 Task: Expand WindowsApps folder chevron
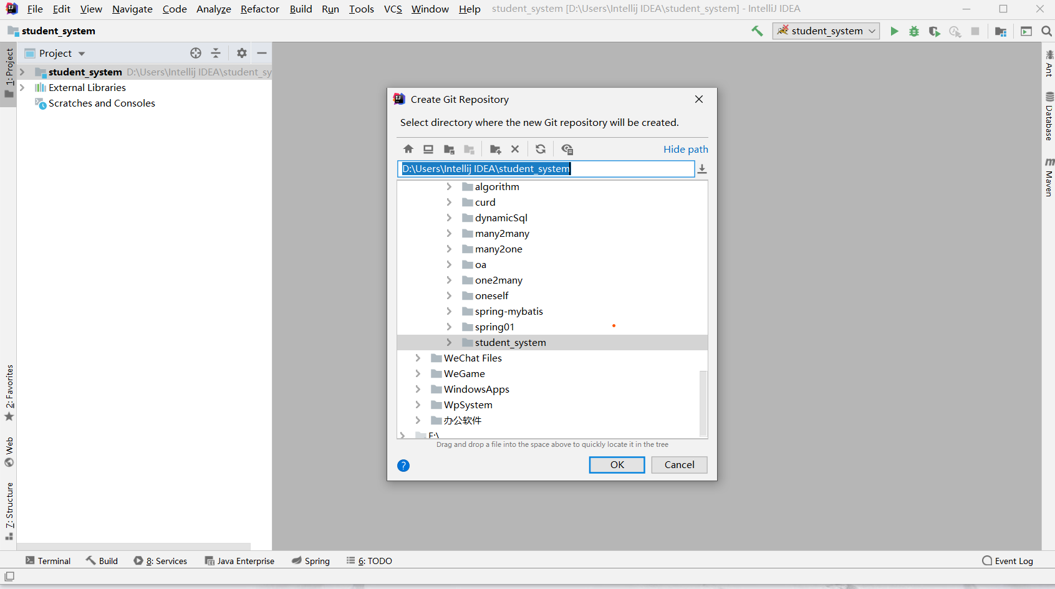click(x=418, y=390)
